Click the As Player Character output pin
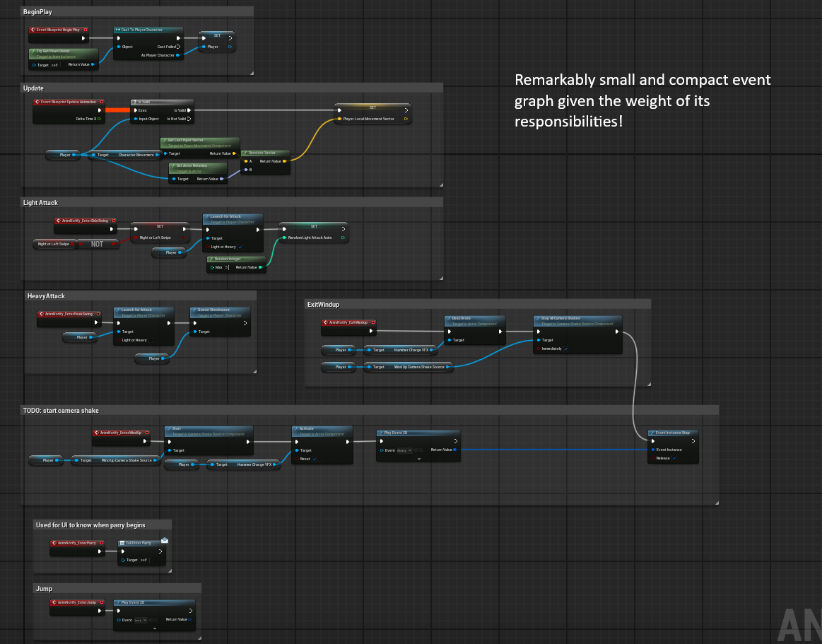Screen dimensions: 822x644 pyautogui.click(x=177, y=55)
